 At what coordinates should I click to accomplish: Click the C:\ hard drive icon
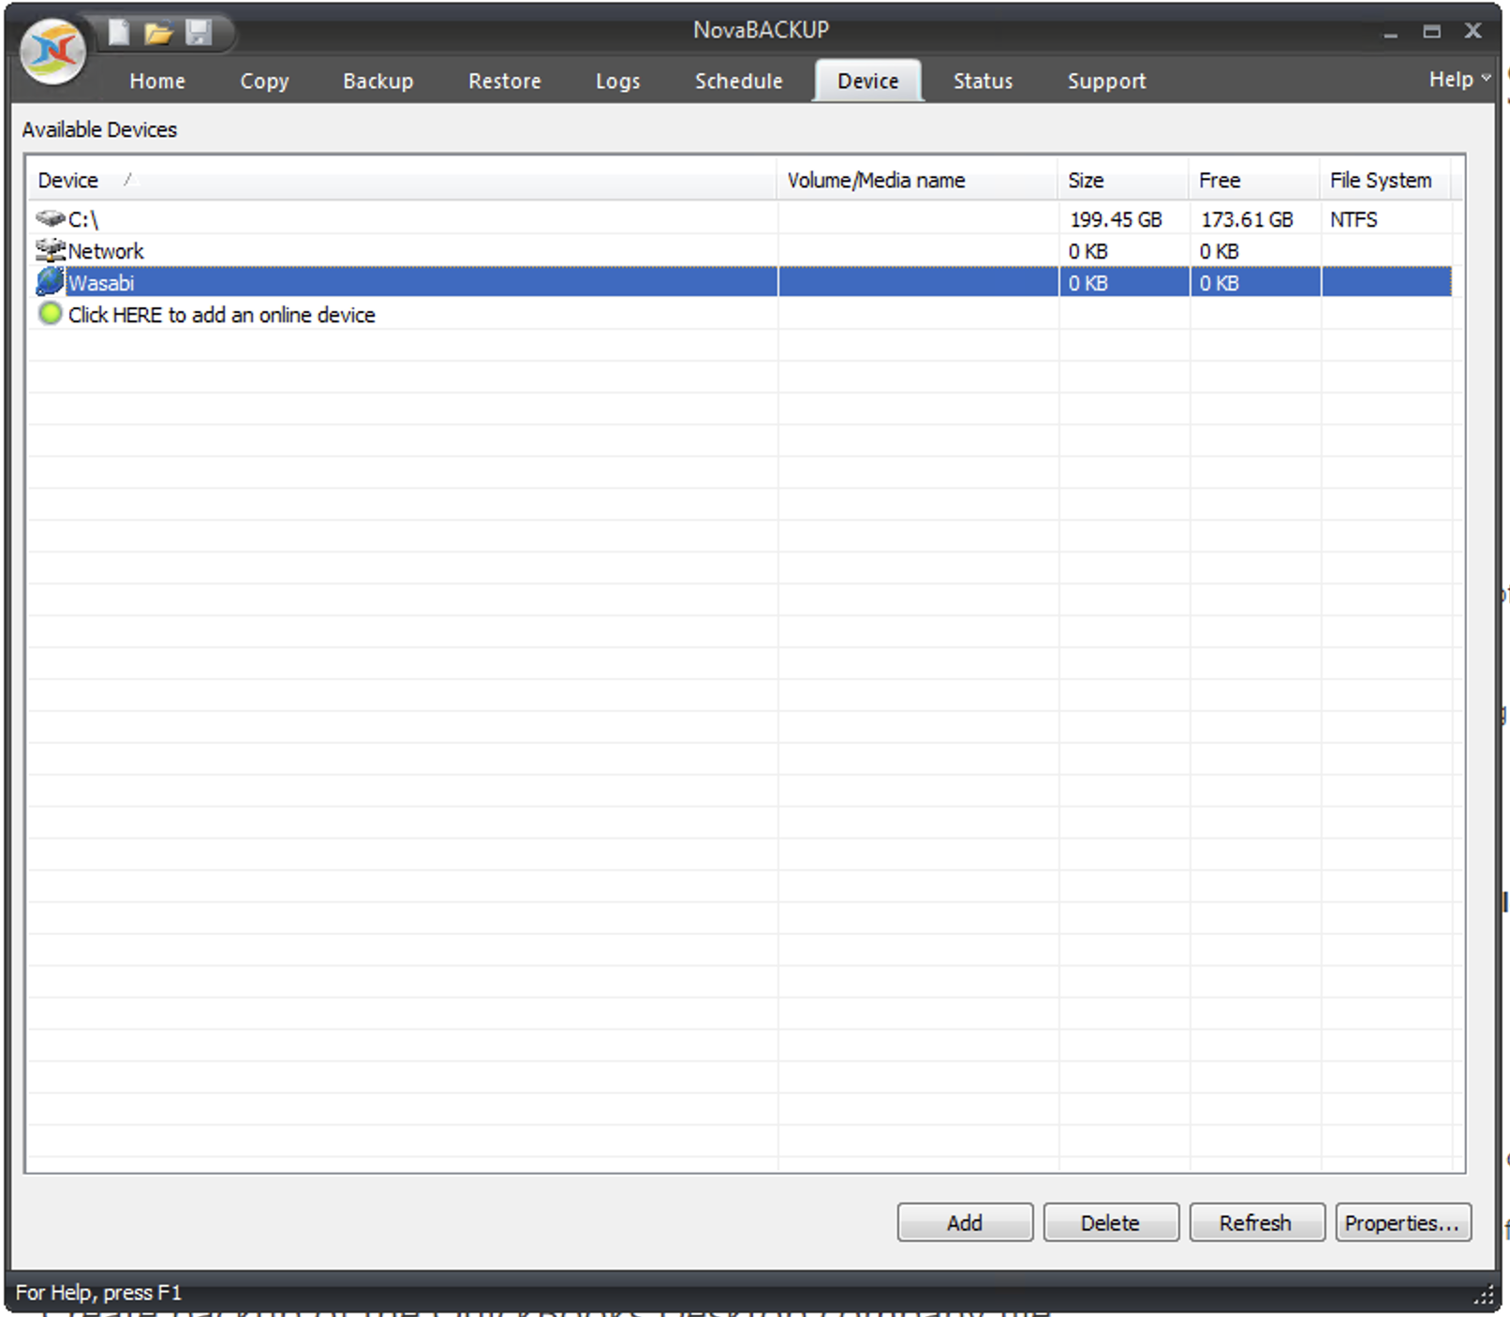[x=51, y=218]
